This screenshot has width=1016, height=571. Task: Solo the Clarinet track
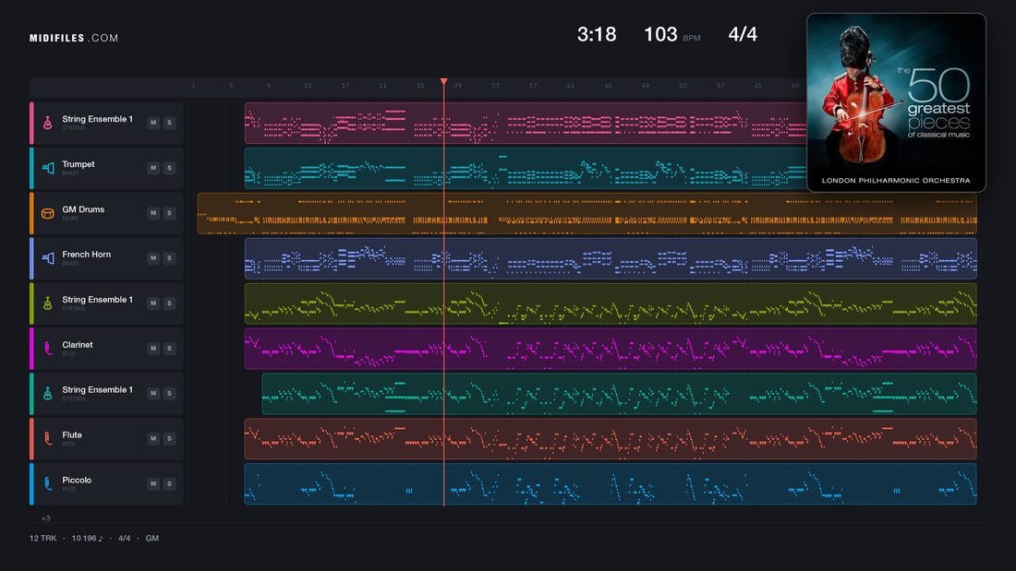click(x=169, y=349)
